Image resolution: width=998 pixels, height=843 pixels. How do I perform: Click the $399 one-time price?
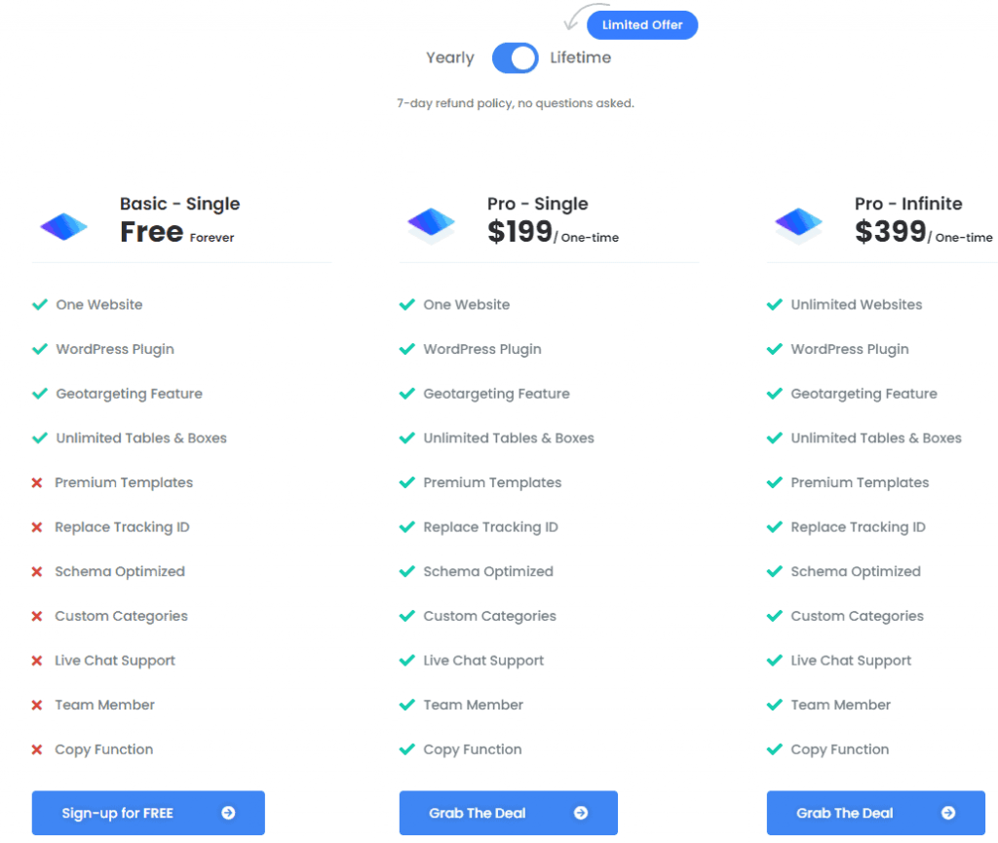click(x=924, y=232)
